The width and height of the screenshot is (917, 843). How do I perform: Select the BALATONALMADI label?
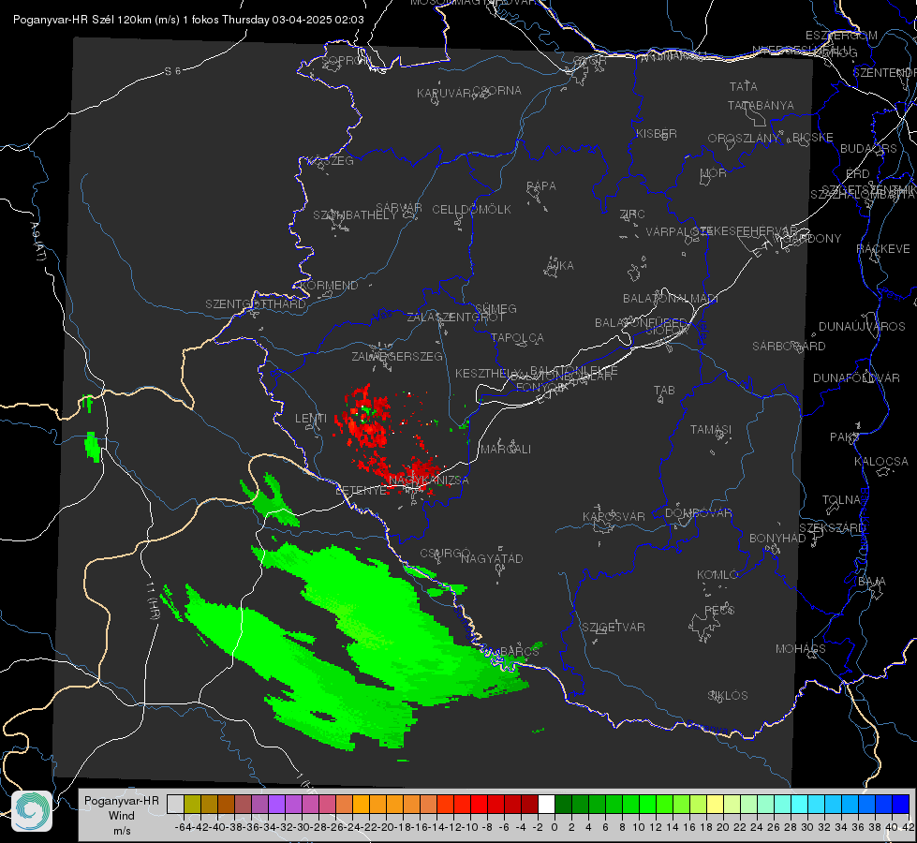(x=671, y=299)
